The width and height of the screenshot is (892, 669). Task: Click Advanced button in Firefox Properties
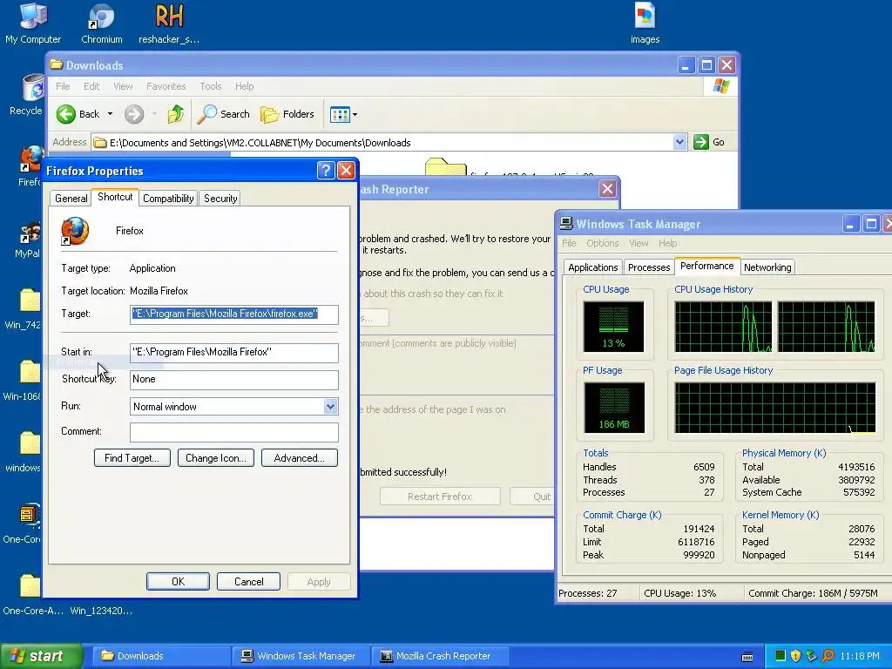pos(300,458)
